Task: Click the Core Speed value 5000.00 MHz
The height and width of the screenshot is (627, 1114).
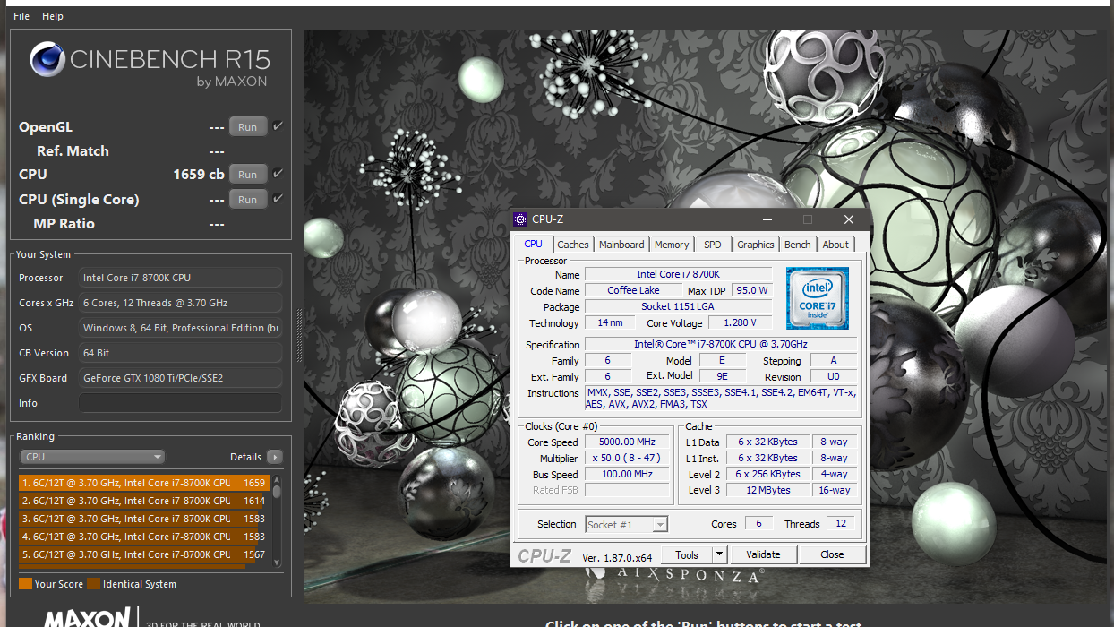Action: pos(627,442)
